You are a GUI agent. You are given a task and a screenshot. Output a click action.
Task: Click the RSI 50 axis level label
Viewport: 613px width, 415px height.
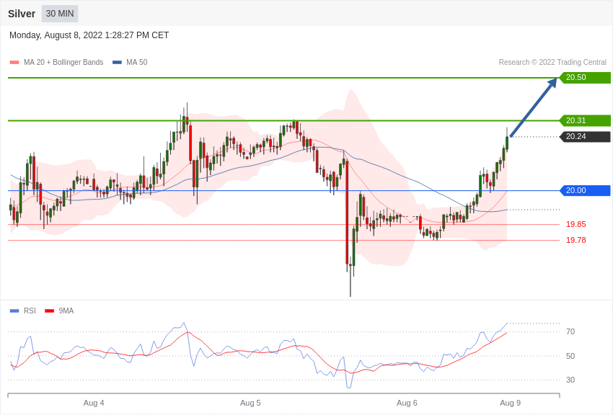coord(570,356)
